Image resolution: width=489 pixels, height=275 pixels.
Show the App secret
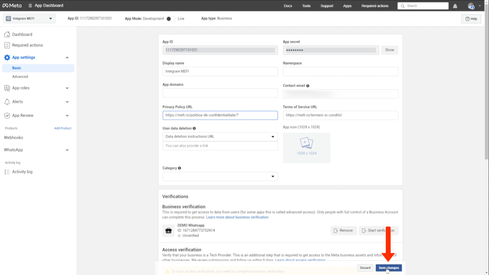coord(390,50)
